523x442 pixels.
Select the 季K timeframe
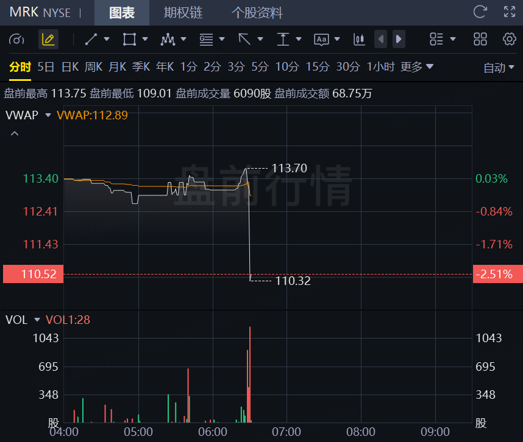pos(141,67)
